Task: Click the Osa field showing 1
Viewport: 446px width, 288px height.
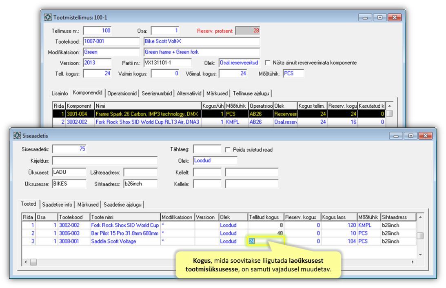Action: (165, 31)
